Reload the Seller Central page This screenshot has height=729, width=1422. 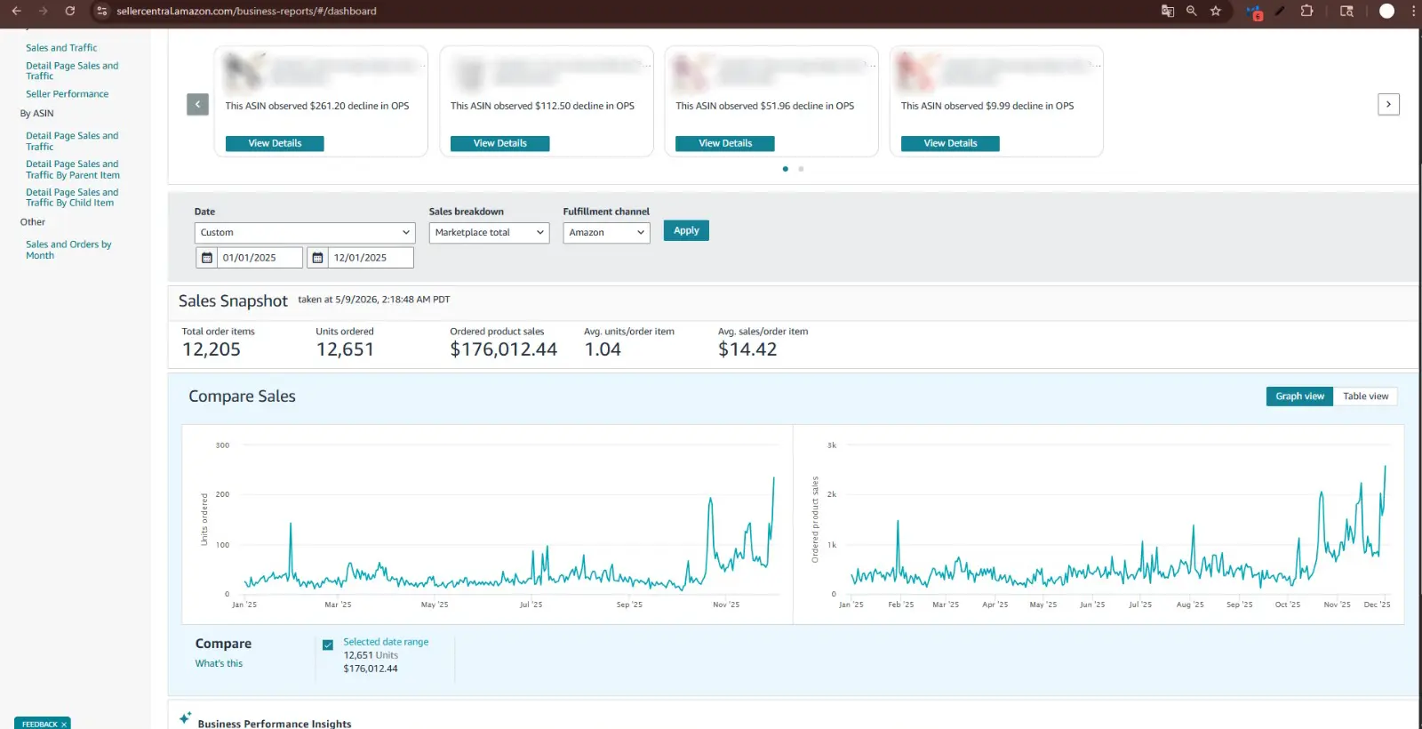[x=69, y=11]
